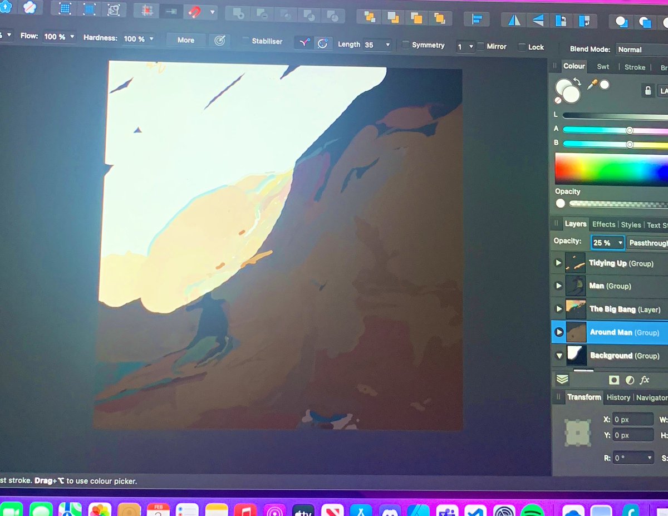
Task: Click the Forward One arrange icon
Action: coord(416,18)
